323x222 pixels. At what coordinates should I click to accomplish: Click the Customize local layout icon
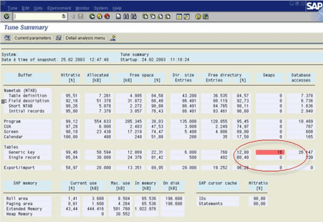click(206, 17)
